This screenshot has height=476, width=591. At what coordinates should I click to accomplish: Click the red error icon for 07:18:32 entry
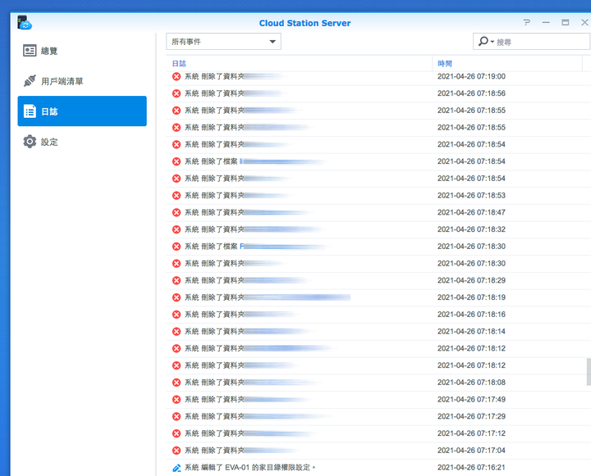click(176, 229)
